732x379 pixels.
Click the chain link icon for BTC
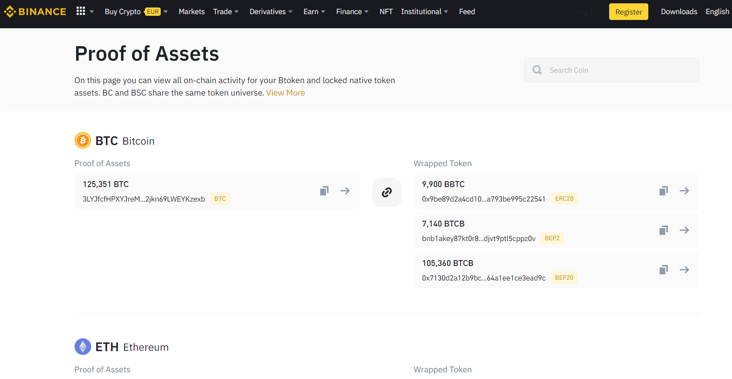pyautogui.click(x=387, y=192)
